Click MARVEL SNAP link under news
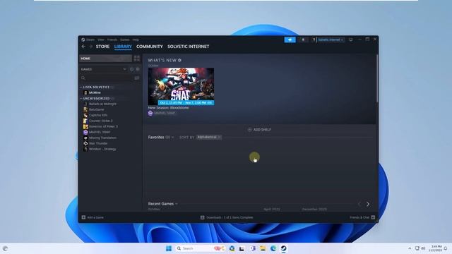 [x=165, y=113]
